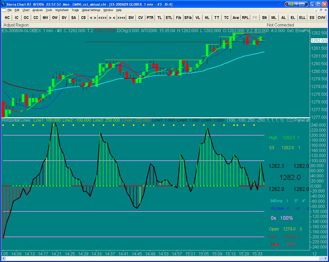Viewport: 329px width, 262px height.
Task: Expand the Analysis menu dropdown
Action: [x=37, y=10]
